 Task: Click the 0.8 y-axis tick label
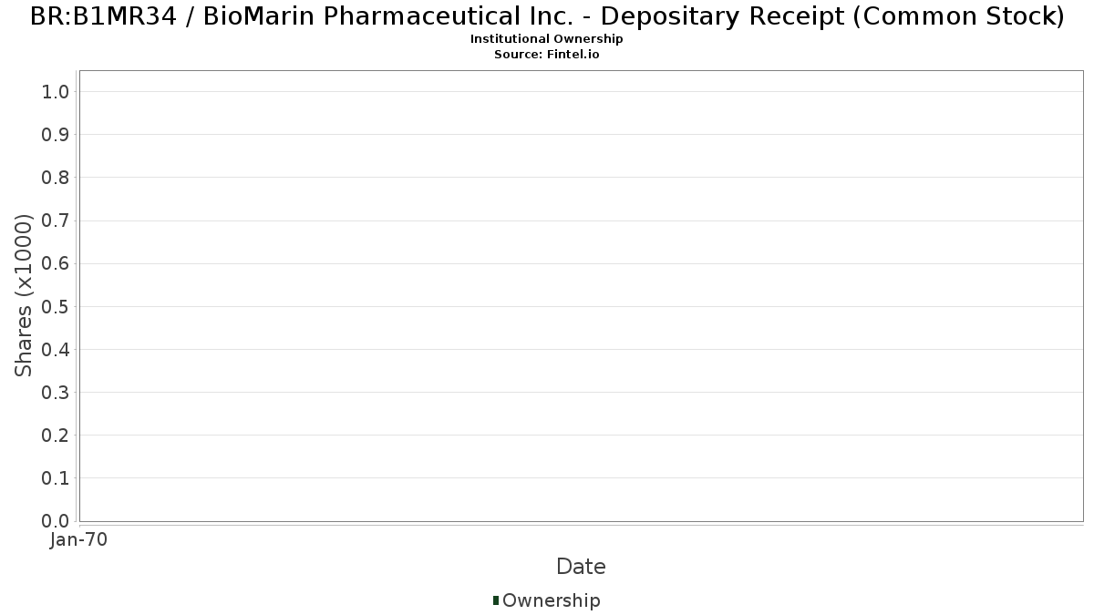tap(56, 177)
